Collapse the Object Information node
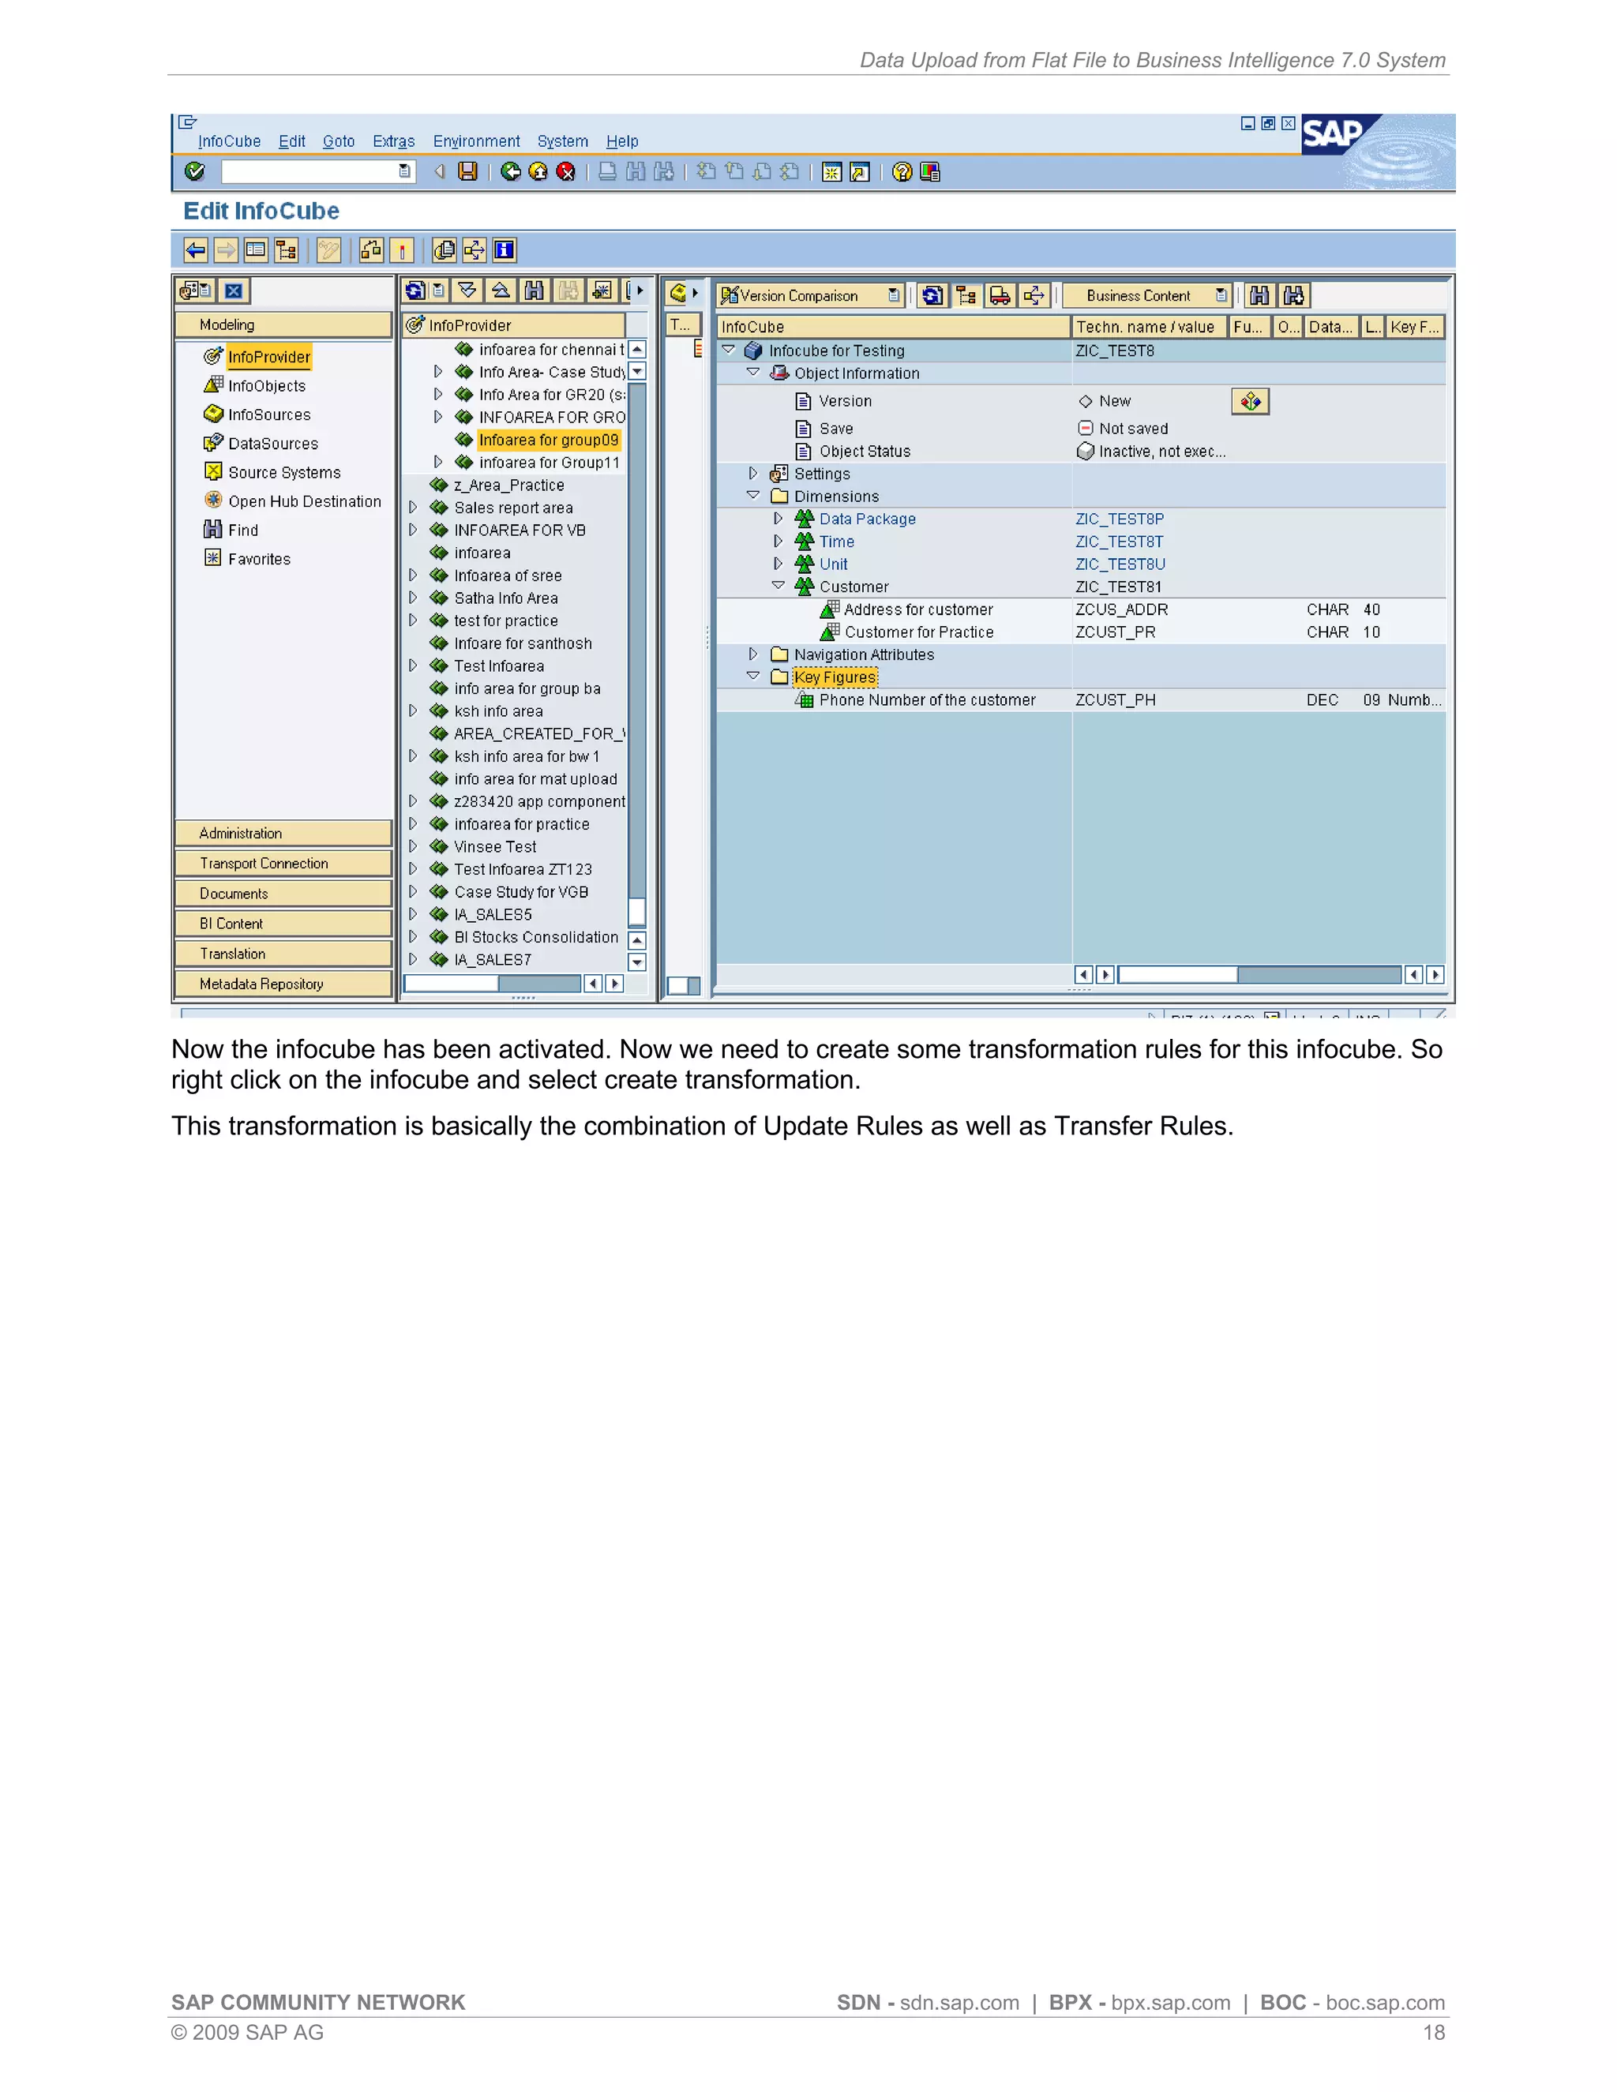 753,373
